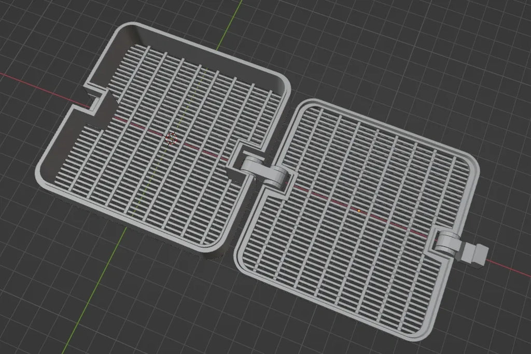531x354 pixels.
Task: Click the 3D cursor crosshair in viewport
Action: click(x=171, y=139)
